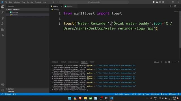Go back with the left arrow
Viewport: 181px width, 101px height.
[x=54, y=2]
